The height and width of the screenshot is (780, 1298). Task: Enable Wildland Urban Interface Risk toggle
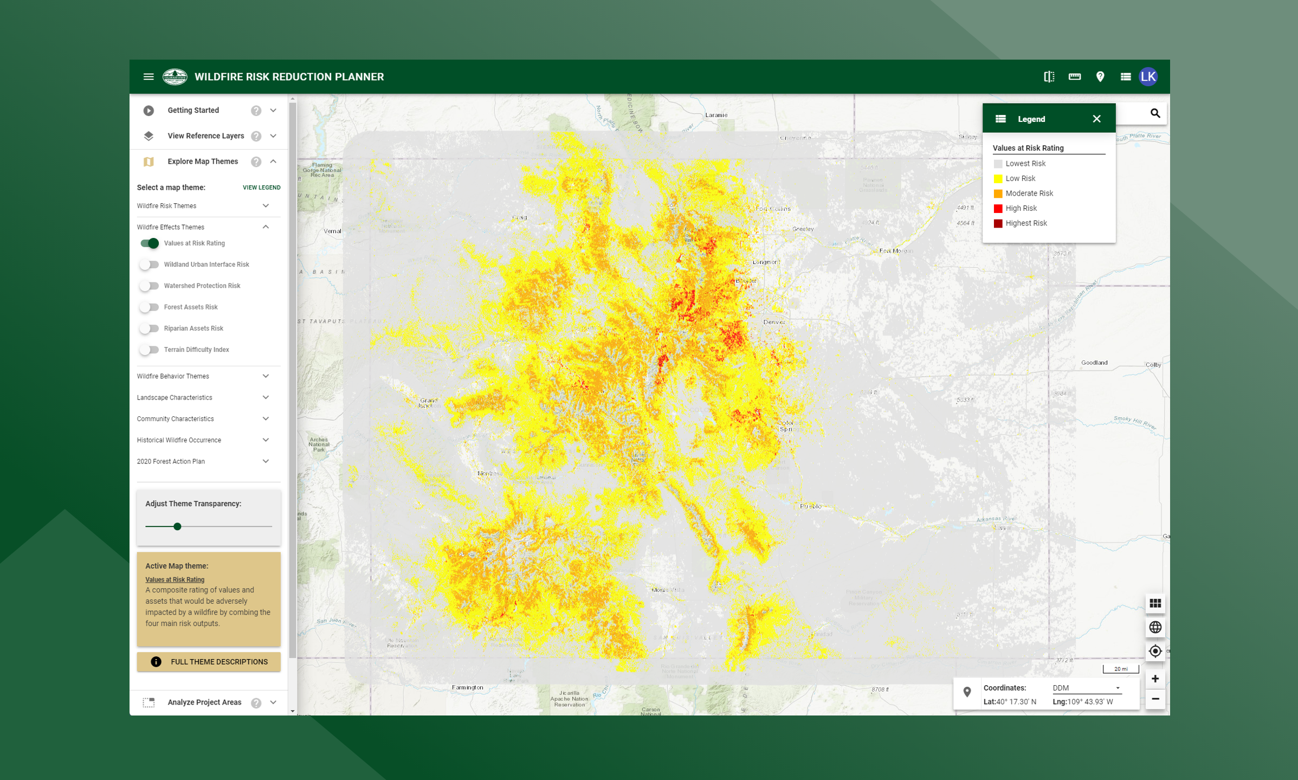point(149,265)
